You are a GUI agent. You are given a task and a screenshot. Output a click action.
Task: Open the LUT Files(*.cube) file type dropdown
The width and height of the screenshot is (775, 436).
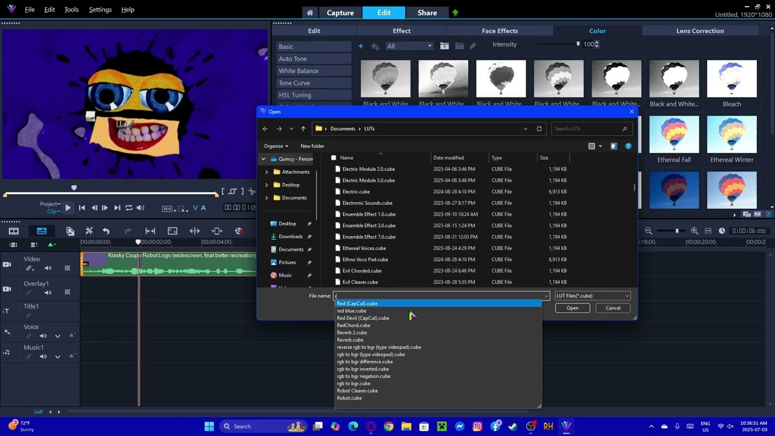click(593, 296)
